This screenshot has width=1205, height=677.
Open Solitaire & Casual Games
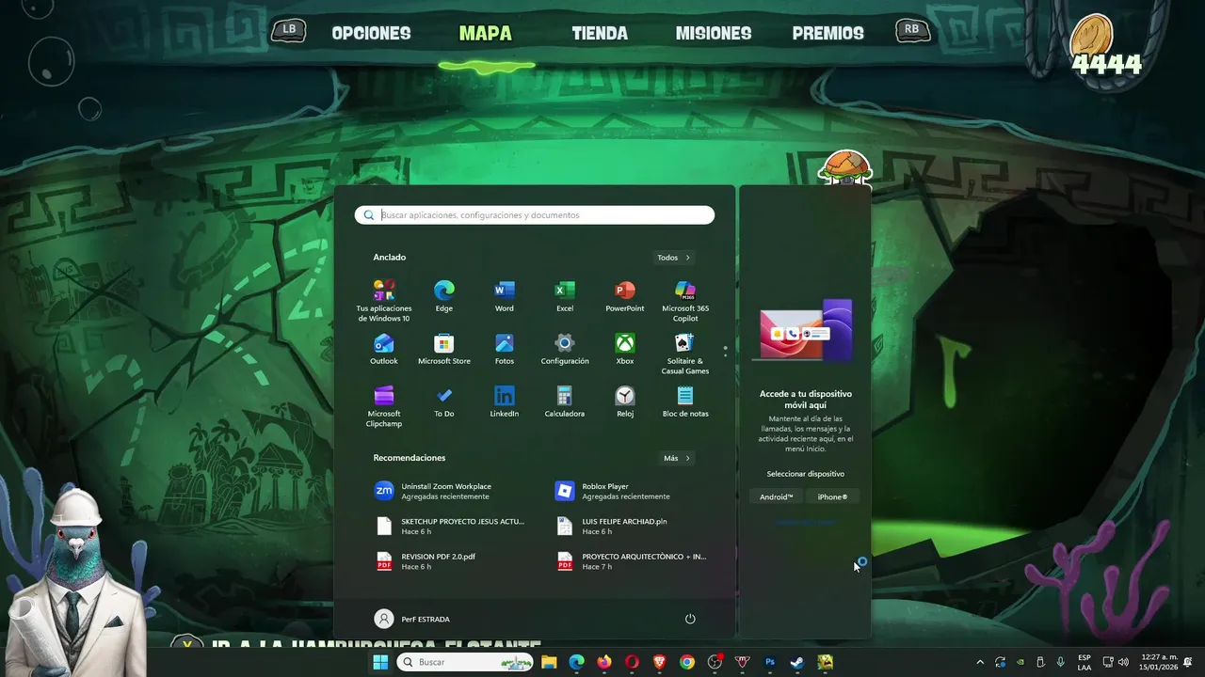point(685,354)
